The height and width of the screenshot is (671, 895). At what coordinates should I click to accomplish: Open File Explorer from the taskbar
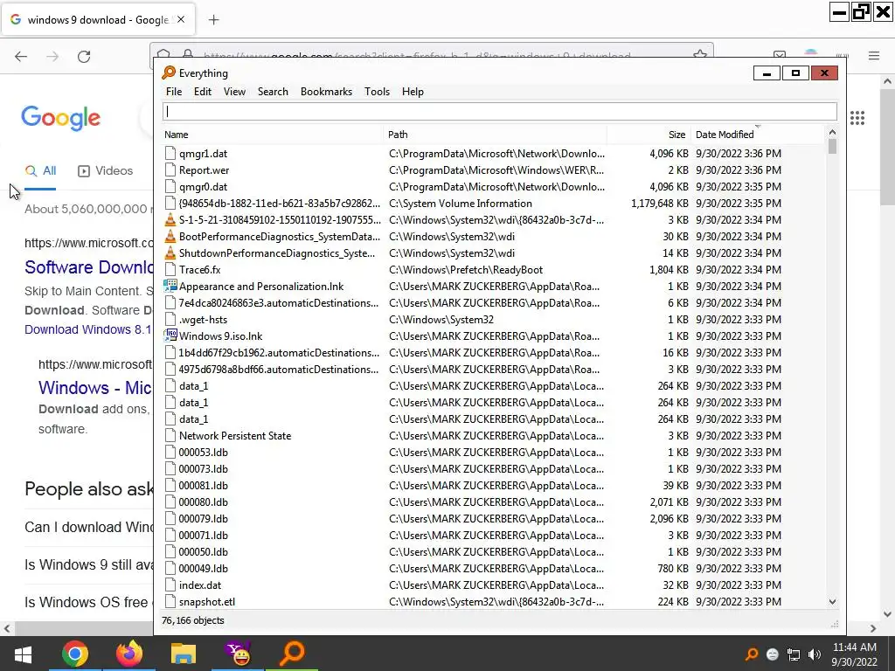click(x=184, y=654)
